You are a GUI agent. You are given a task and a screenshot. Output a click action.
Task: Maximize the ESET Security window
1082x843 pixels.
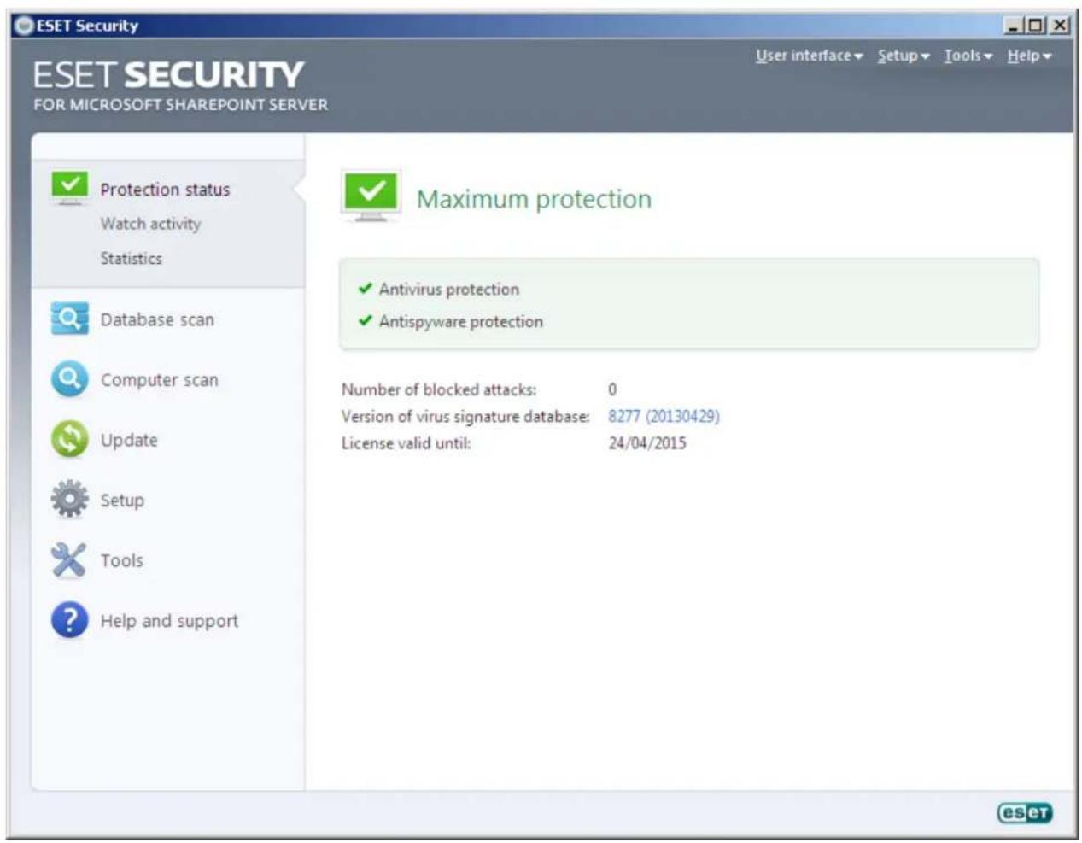(x=1035, y=26)
